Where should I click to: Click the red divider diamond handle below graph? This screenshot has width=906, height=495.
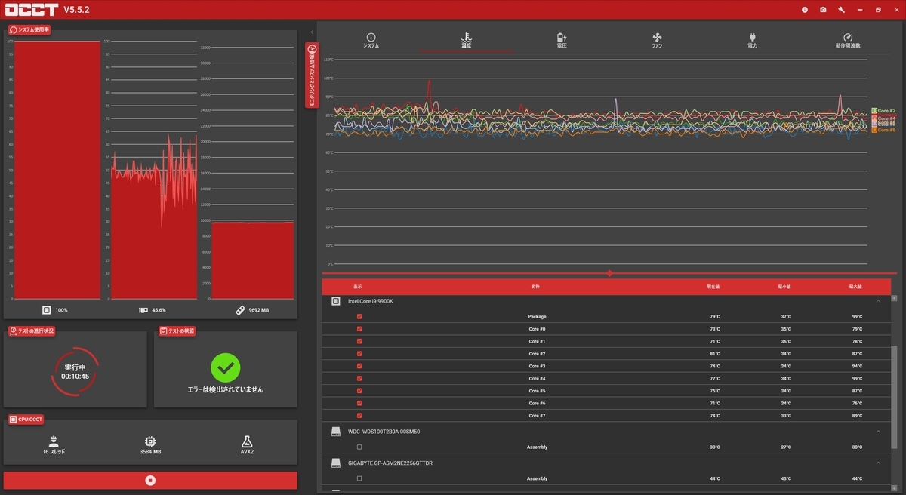[x=609, y=273]
